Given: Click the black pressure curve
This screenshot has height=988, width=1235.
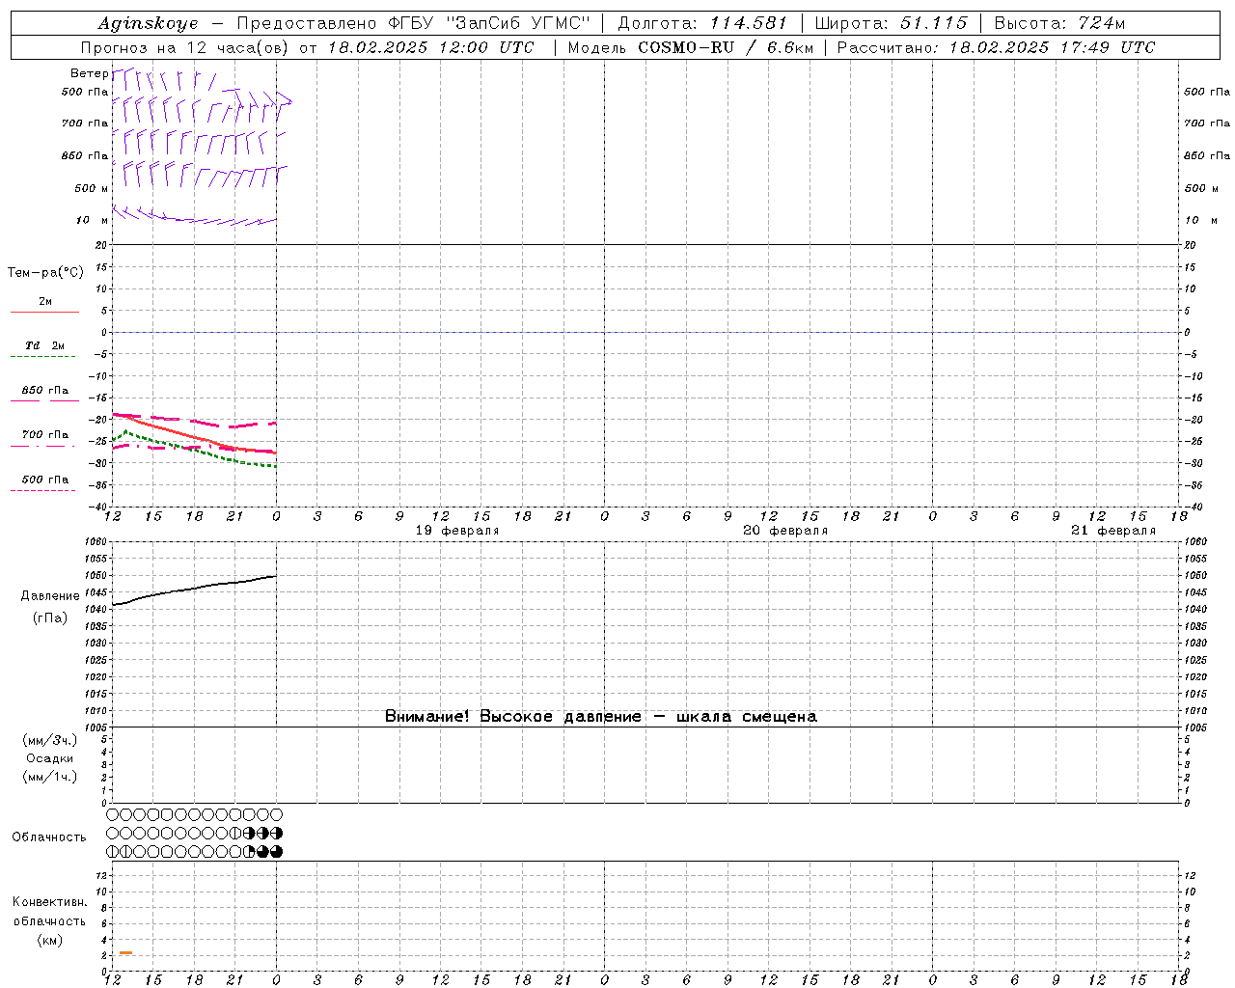Looking at the screenshot, I should [x=194, y=589].
